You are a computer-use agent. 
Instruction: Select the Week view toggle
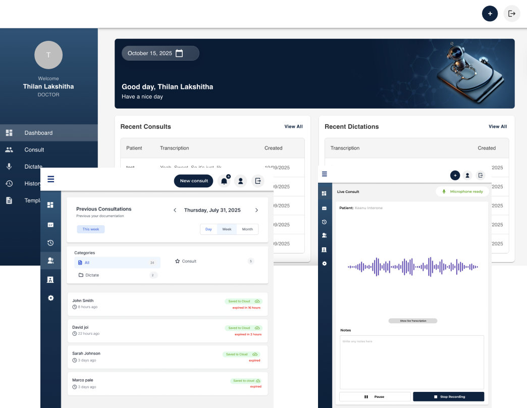pyautogui.click(x=227, y=229)
